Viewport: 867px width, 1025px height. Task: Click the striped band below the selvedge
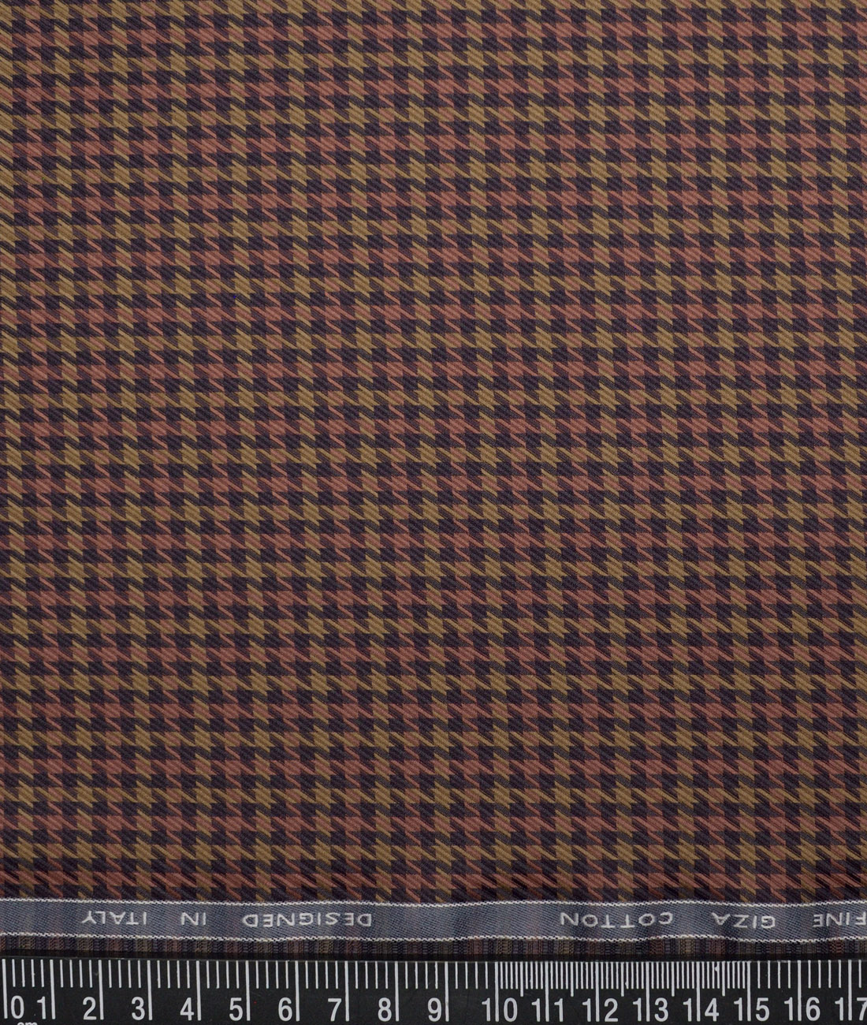(433, 945)
